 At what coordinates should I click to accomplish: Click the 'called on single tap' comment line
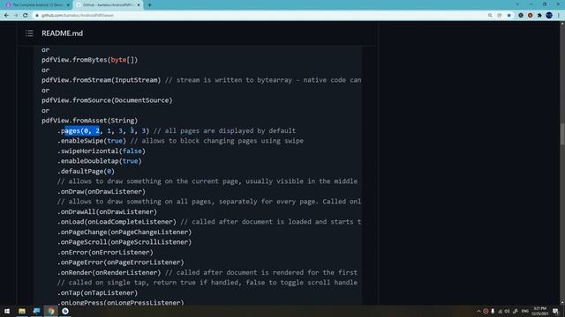(x=207, y=283)
